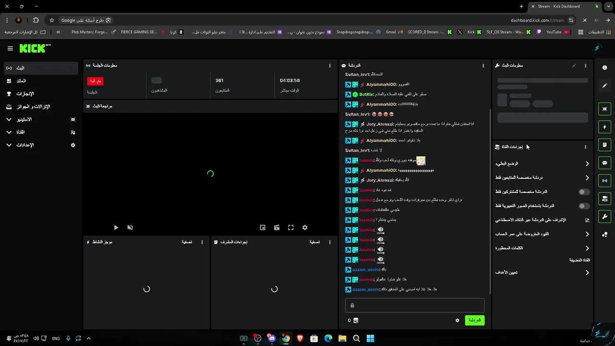Open stream preview player settings gear
Screen dimensions: 615x346
pyautogui.click(x=305, y=228)
